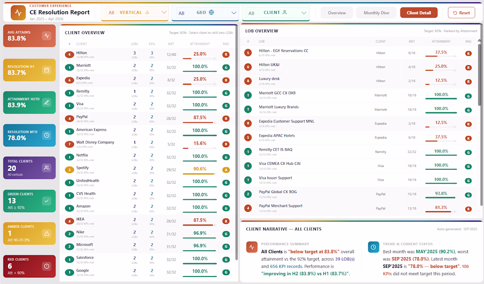Open the CLIENT filter dropdown
Viewport: 484px width, 284px height.
click(x=276, y=13)
